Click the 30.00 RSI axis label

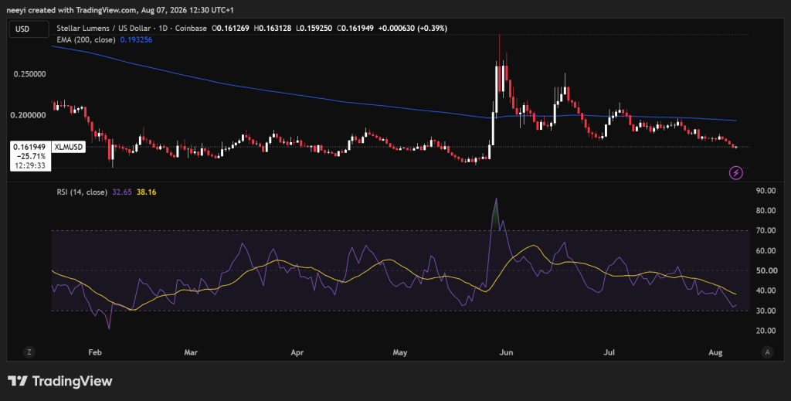(x=766, y=311)
